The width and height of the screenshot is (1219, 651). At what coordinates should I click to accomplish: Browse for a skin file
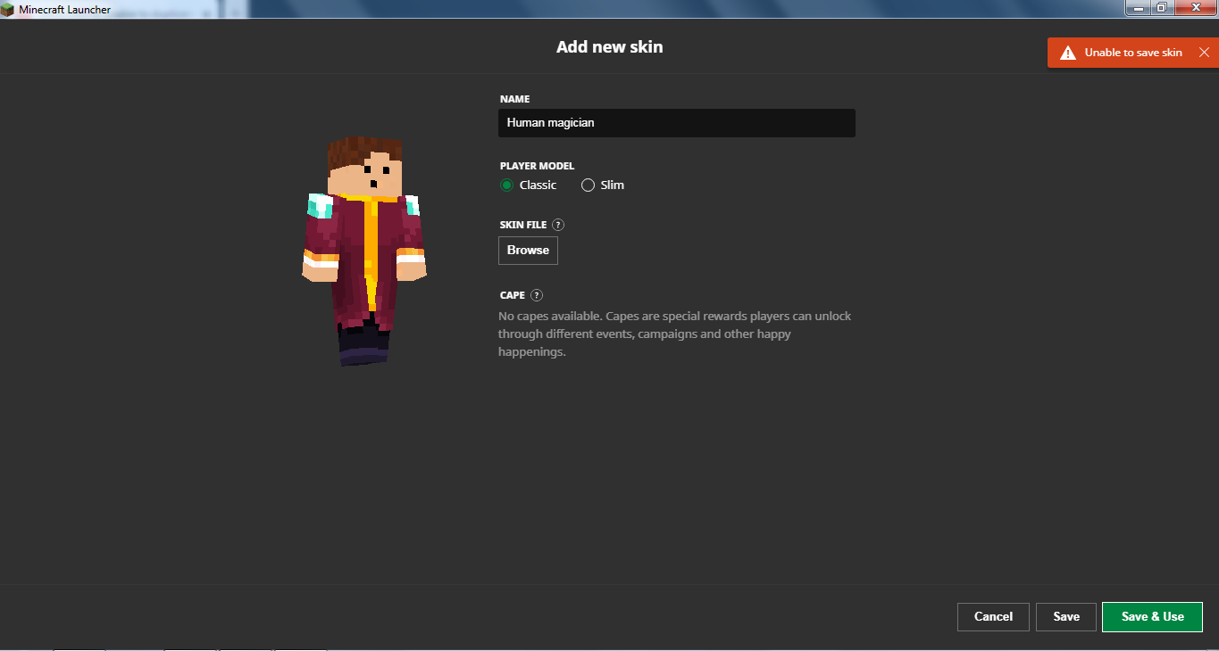pos(528,251)
